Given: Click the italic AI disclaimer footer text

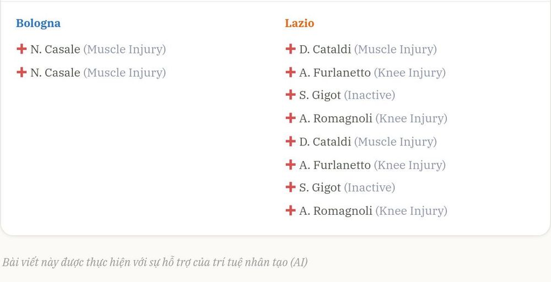Looking at the screenshot, I should [155, 262].
